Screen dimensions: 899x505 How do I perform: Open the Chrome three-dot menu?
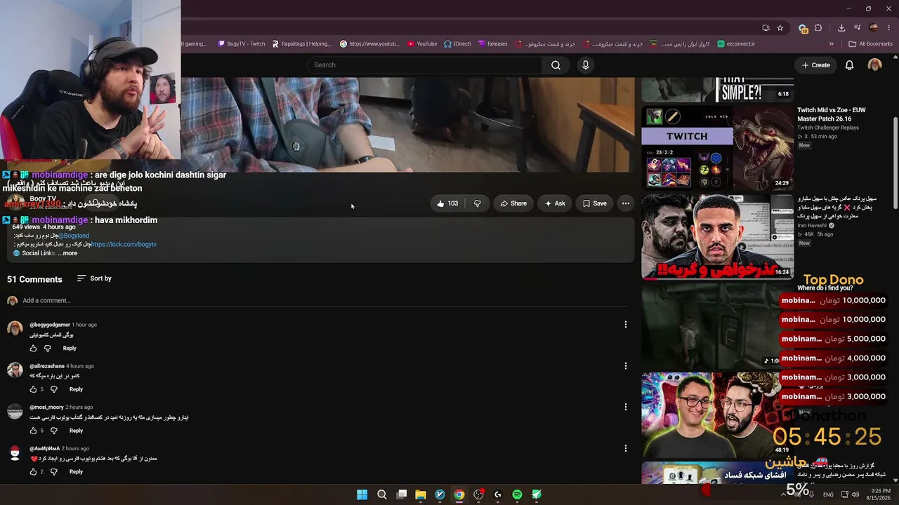click(x=888, y=28)
